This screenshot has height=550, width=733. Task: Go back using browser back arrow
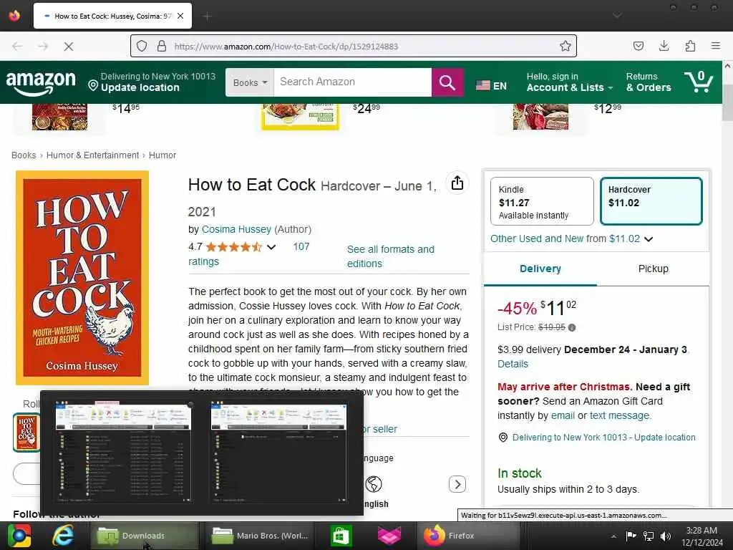[17, 46]
